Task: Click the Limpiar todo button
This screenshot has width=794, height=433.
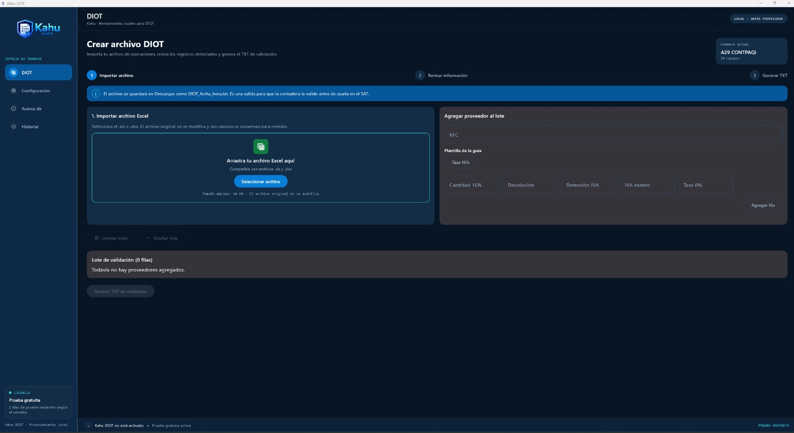Action: coord(111,238)
